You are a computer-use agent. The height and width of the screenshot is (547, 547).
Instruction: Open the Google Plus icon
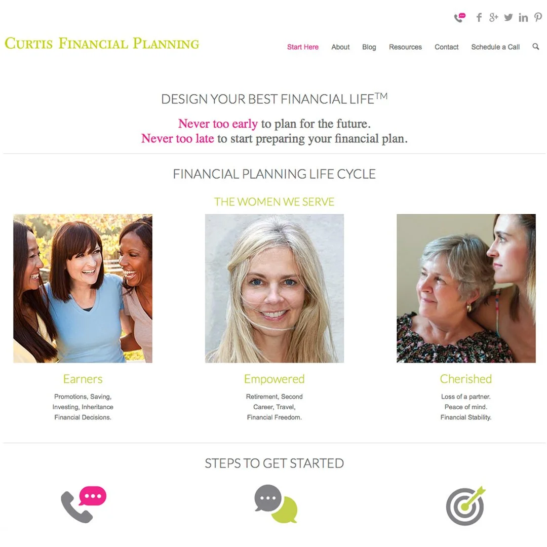click(x=494, y=17)
